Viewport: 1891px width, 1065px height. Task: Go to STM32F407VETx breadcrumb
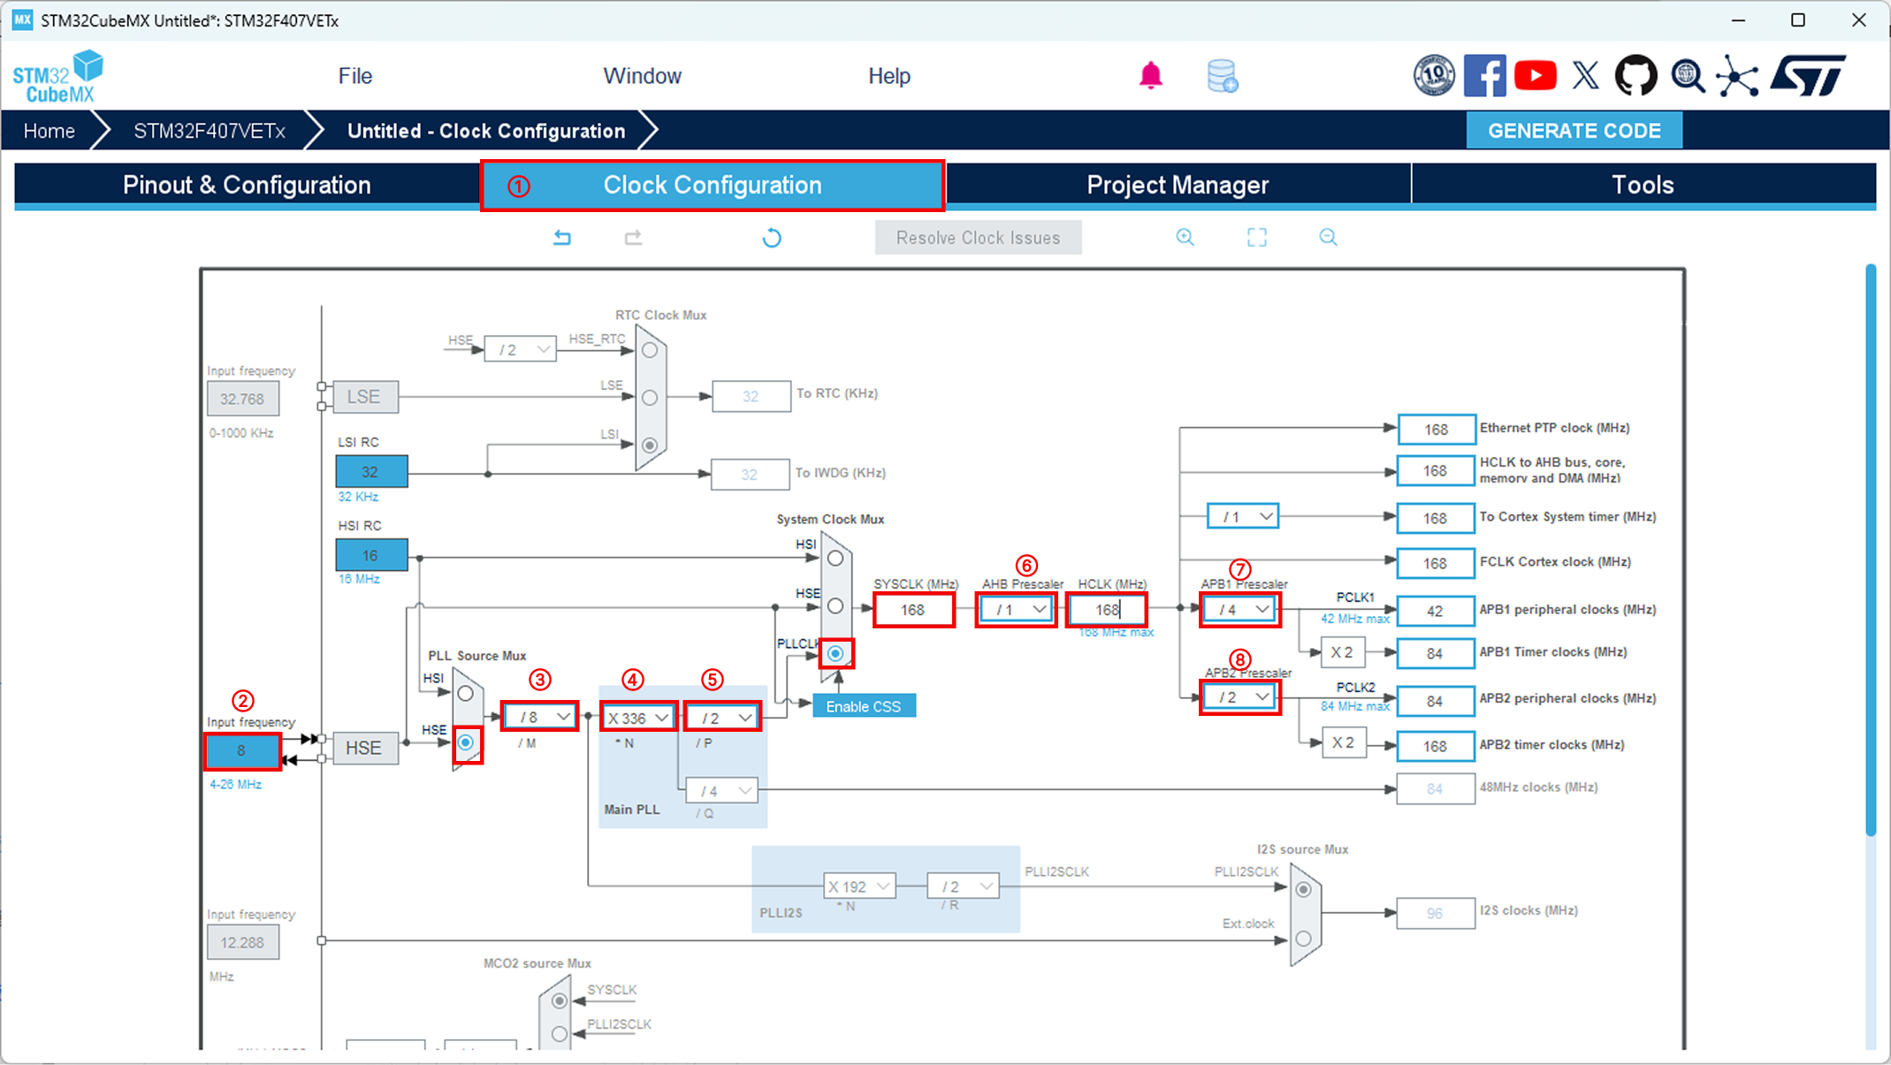[210, 131]
